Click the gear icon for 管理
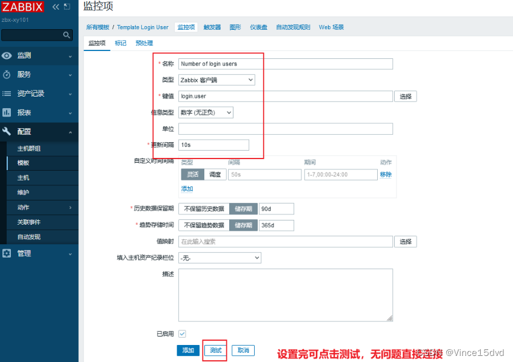Viewport: 513px width, 362px height. pos(7,253)
